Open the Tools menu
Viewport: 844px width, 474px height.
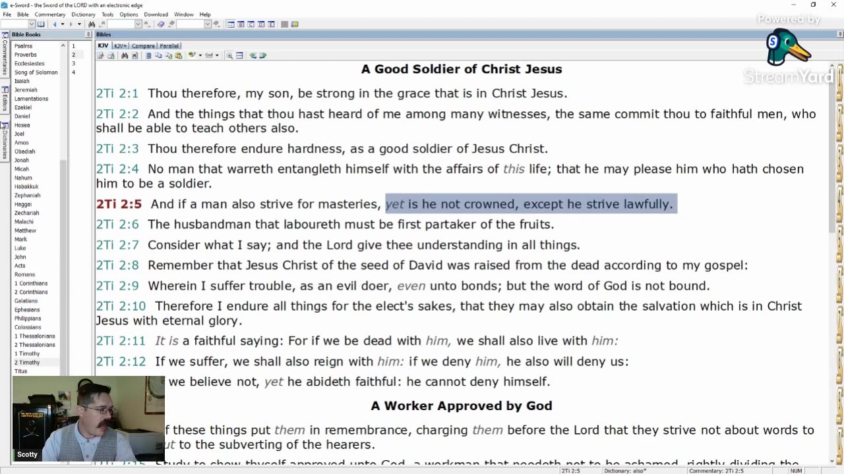[x=107, y=14]
